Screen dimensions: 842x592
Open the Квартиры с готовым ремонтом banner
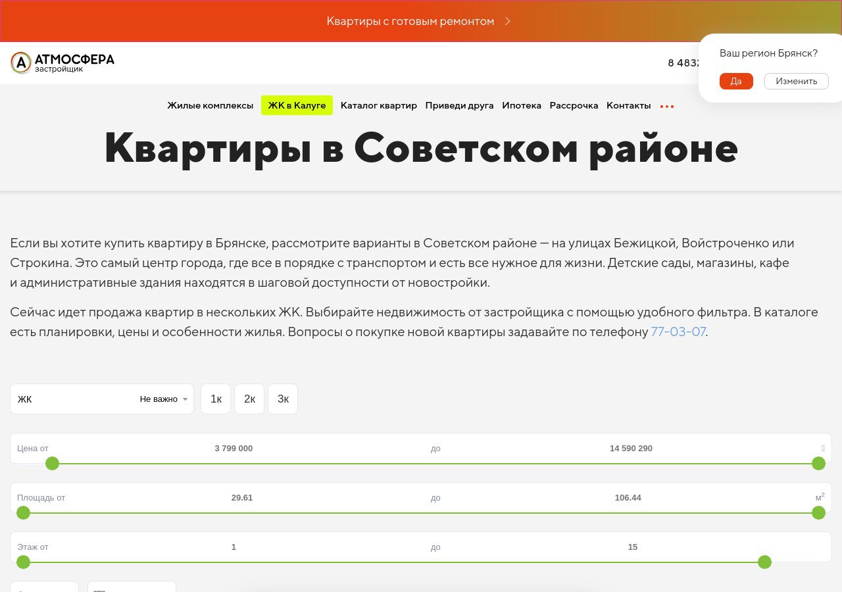point(410,21)
